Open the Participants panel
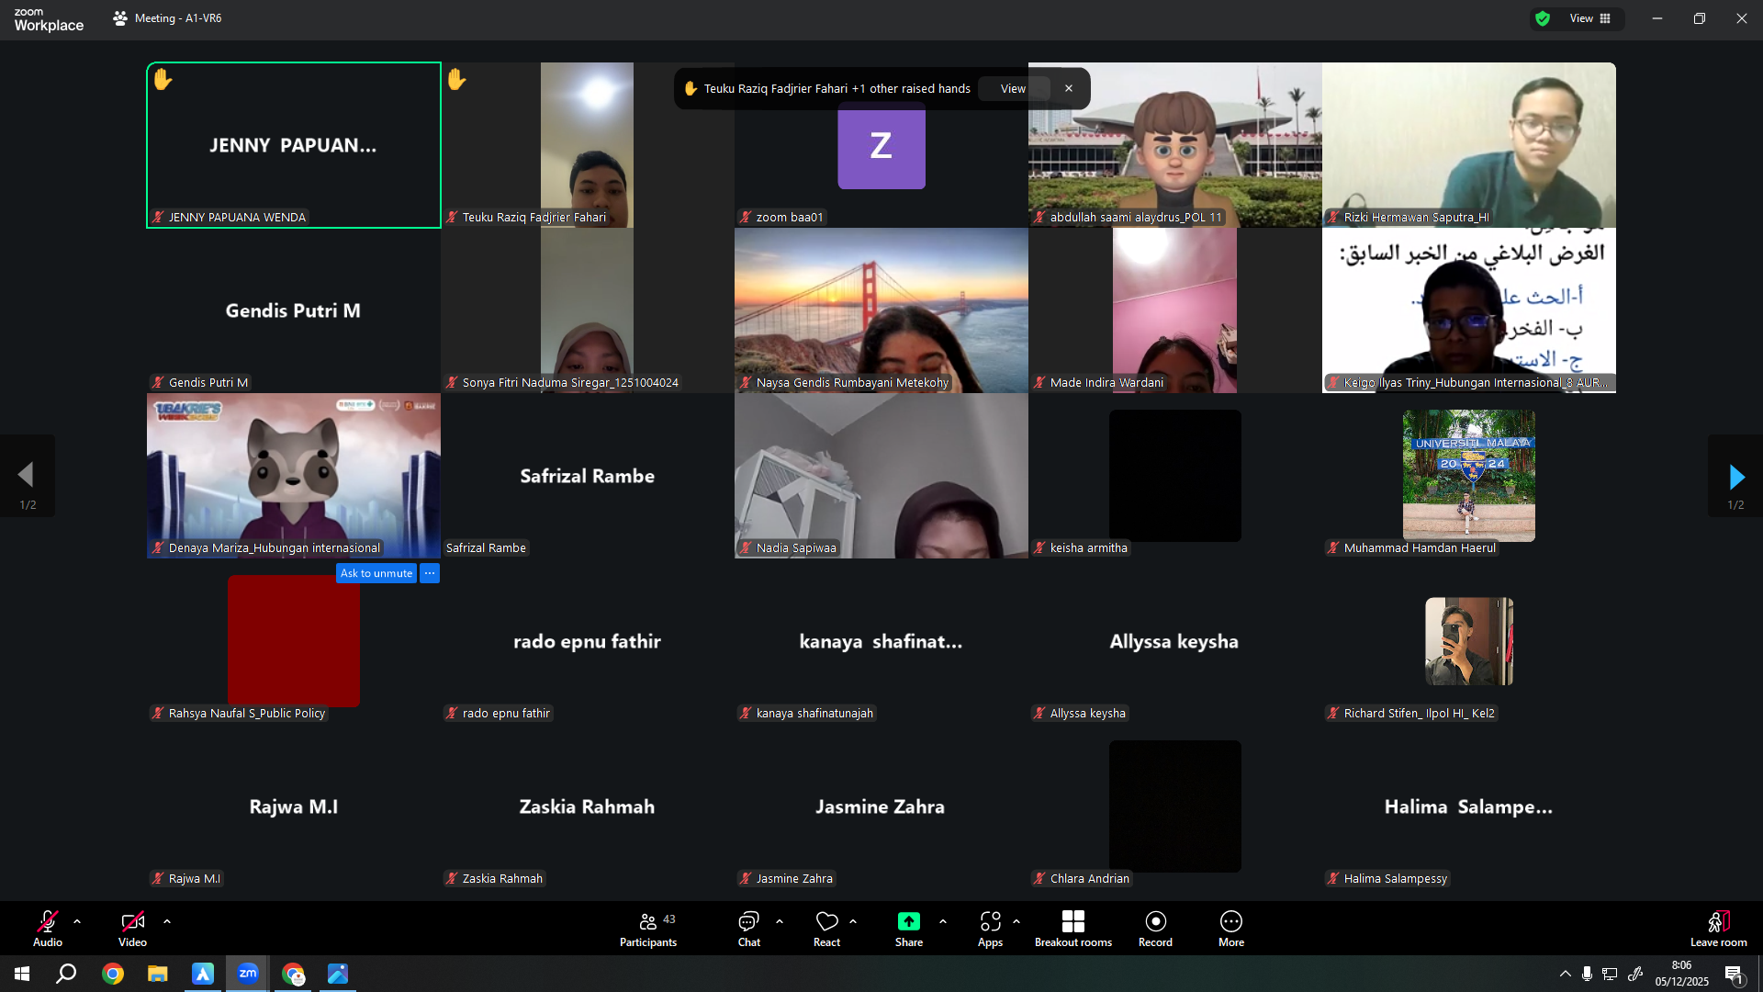 648,928
